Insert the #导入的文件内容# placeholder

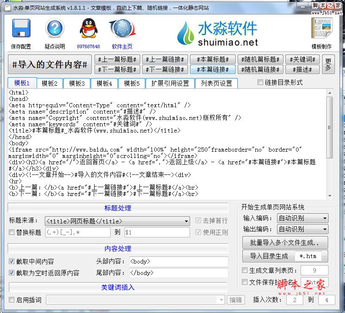(50, 64)
